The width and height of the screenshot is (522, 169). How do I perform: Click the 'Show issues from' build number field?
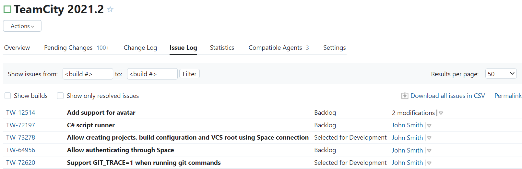click(x=88, y=74)
